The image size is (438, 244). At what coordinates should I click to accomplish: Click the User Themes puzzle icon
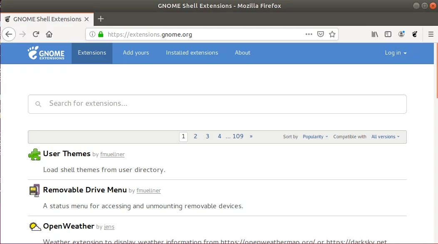(35, 154)
